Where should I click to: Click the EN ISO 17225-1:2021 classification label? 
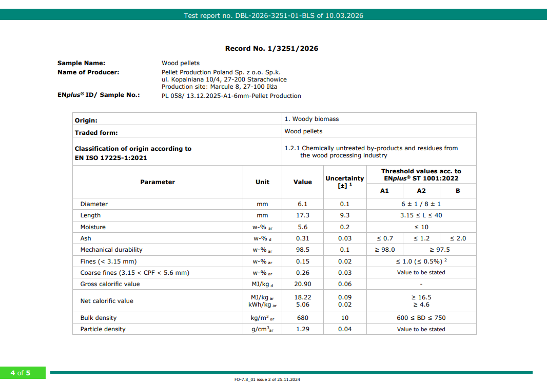click(111, 158)
